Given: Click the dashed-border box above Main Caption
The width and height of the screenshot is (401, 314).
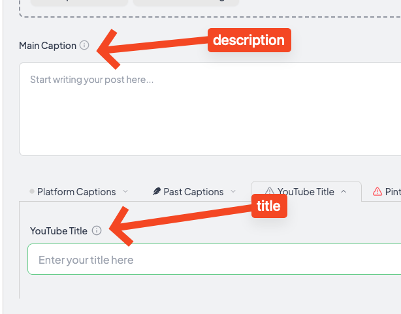Looking at the screenshot, I should click(x=210, y=8).
